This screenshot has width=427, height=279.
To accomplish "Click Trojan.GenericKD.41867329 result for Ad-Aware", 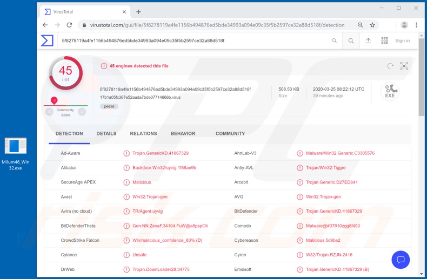I will click(161, 153).
